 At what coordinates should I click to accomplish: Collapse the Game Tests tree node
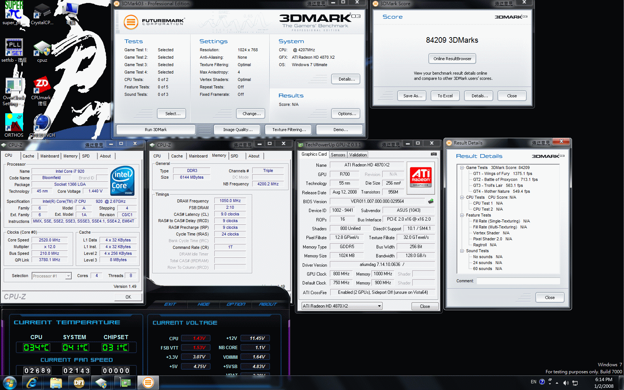[462, 168]
